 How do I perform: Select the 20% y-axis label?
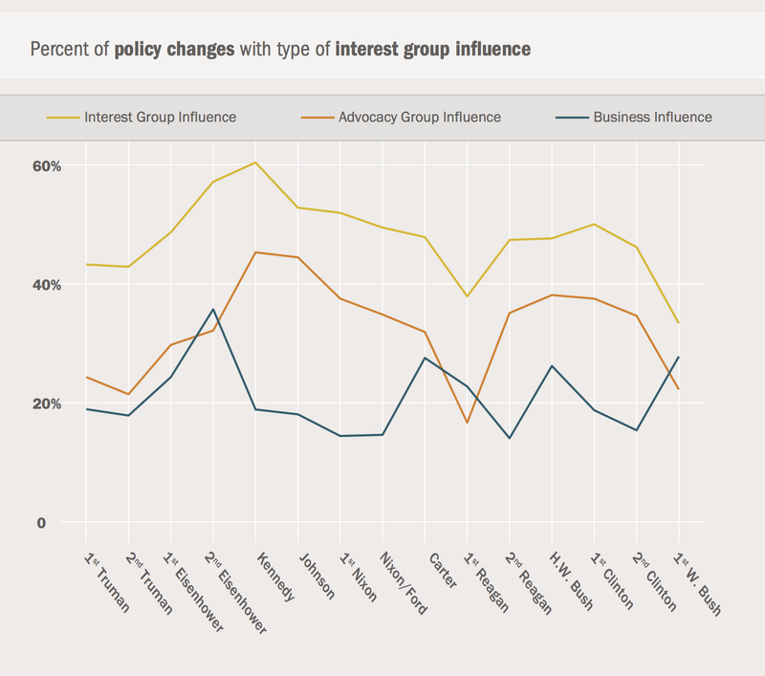tap(46, 403)
